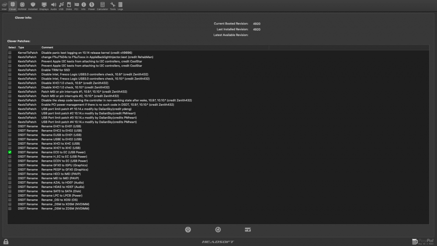This screenshot has height=246, width=437.
Task: Select 'USB Port limit patch #3' row
Action: (218, 118)
